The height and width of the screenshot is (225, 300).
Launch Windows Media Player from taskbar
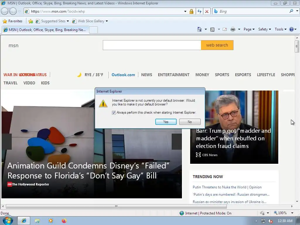point(51,221)
